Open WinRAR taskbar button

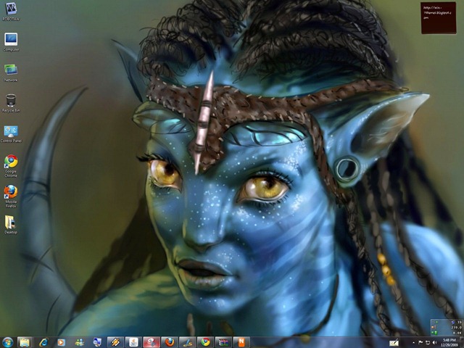[x=224, y=342]
